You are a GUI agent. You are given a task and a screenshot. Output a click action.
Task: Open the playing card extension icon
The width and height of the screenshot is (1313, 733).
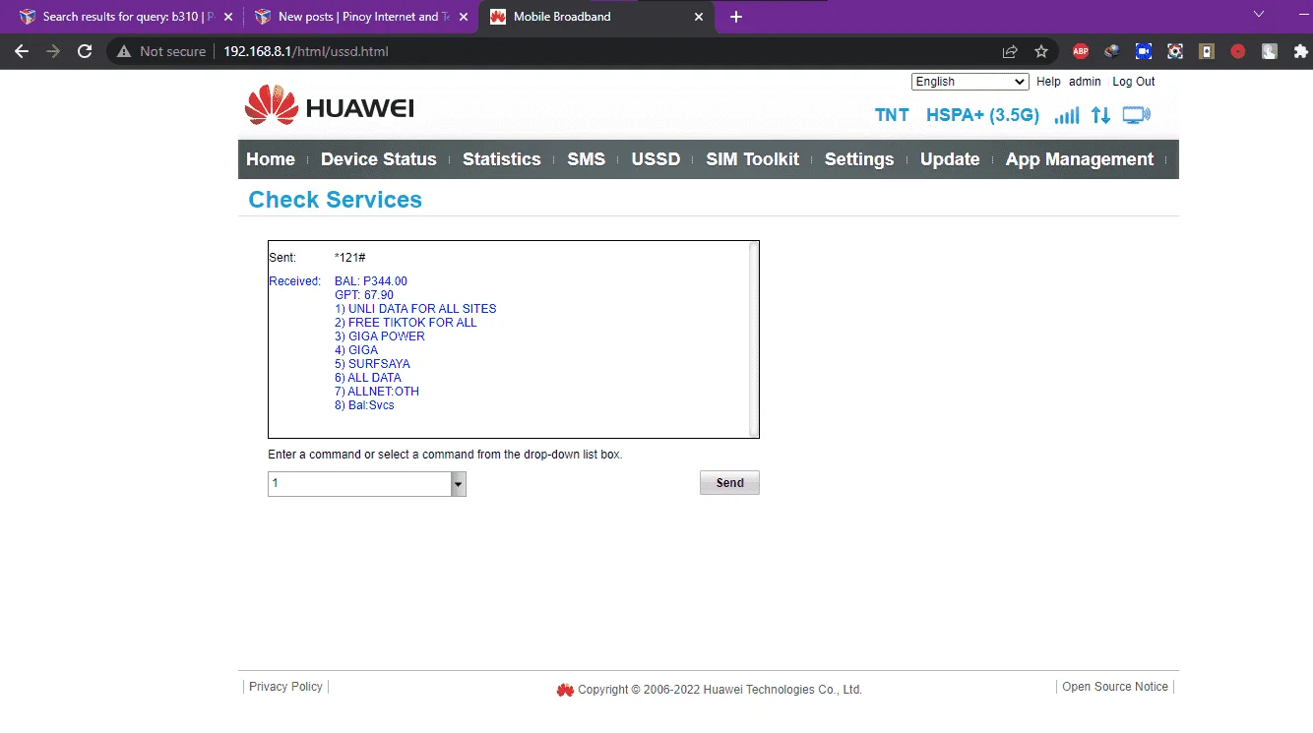click(x=1207, y=51)
